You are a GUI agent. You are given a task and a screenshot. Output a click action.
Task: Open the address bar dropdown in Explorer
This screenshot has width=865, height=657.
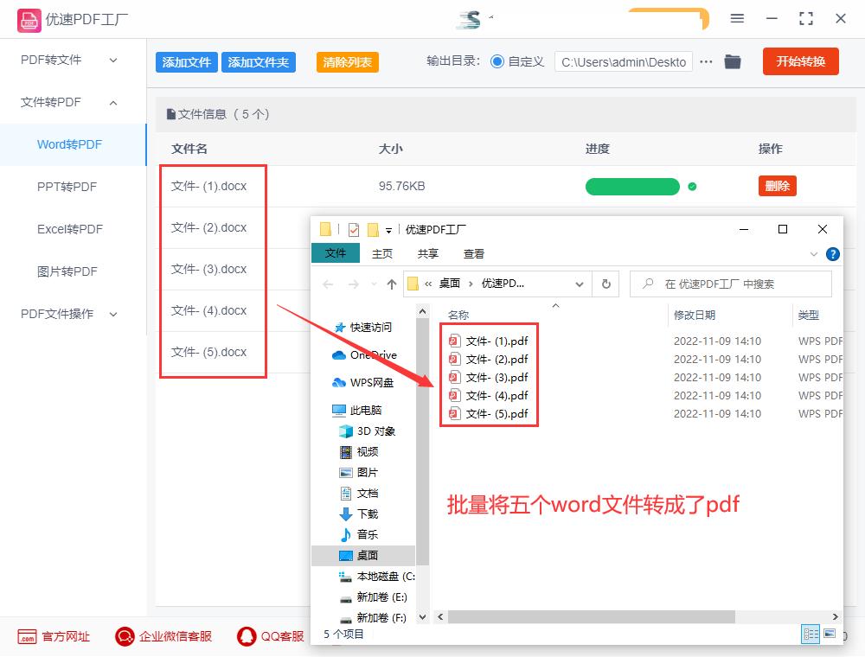[578, 284]
